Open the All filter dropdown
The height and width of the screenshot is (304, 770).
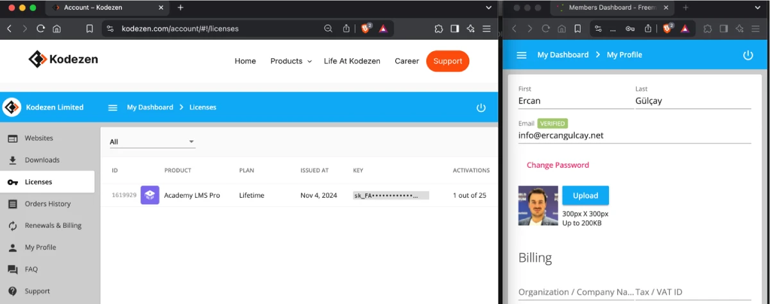[152, 142]
